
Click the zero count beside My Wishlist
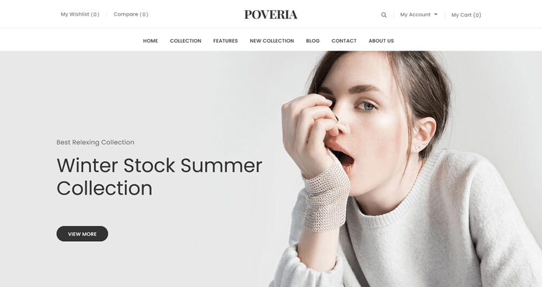(95, 14)
